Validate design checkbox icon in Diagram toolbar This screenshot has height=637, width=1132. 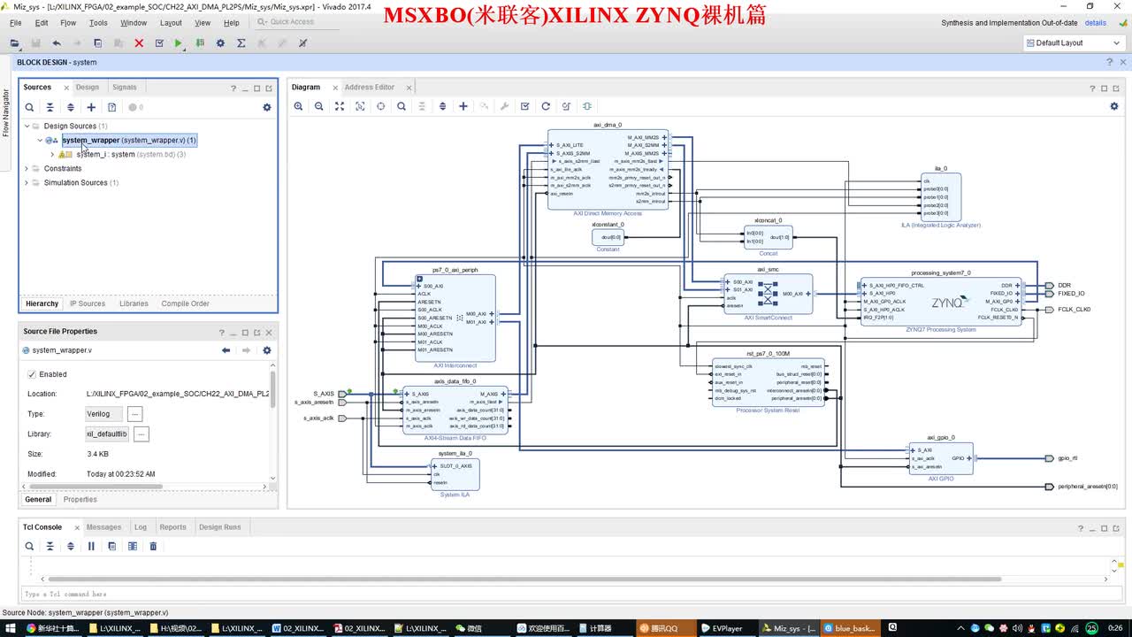pos(525,106)
